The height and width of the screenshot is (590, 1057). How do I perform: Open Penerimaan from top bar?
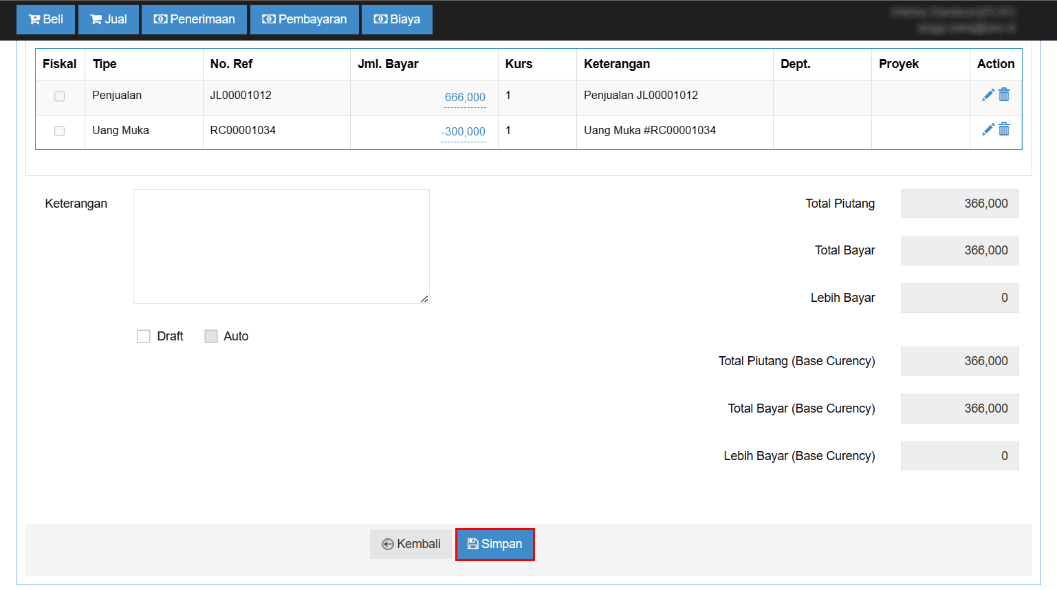(194, 19)
